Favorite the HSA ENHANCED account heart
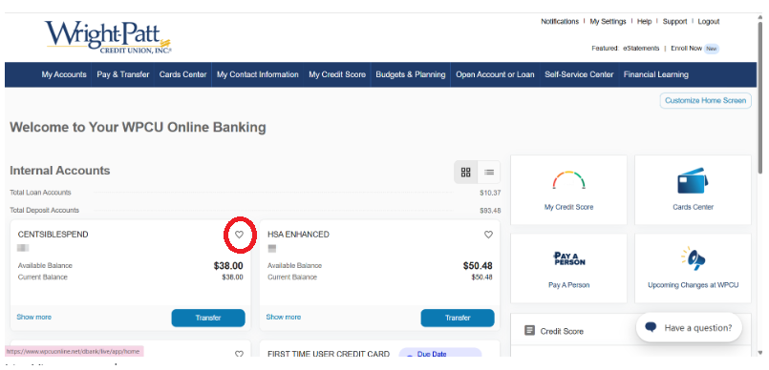This screenshot has height=370, width=769. 488,235
